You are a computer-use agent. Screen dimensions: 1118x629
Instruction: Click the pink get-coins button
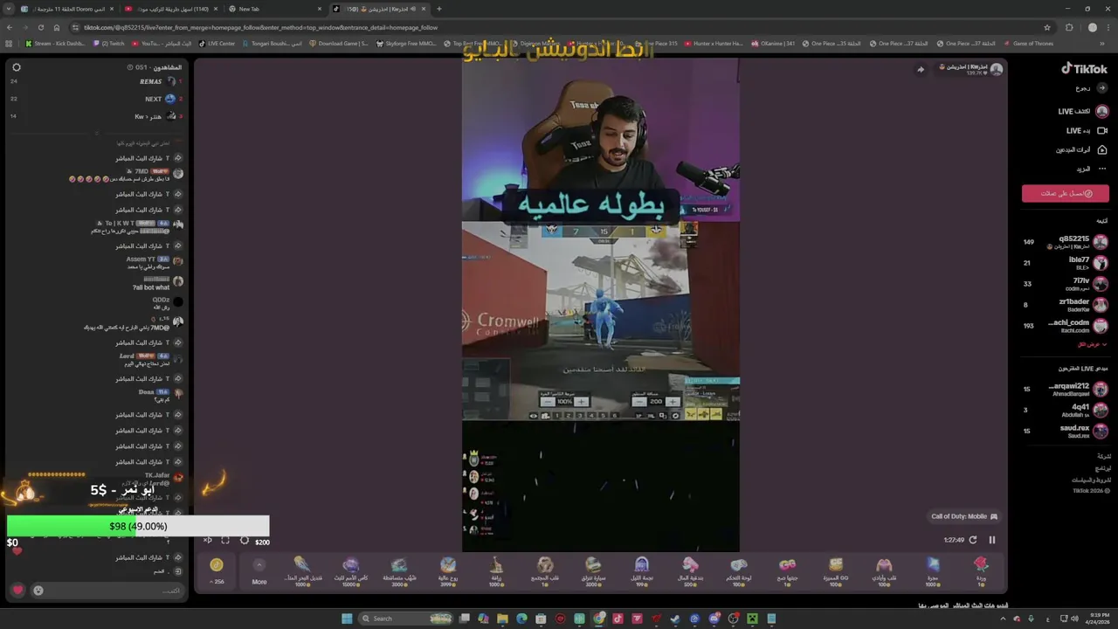tap(1066, 194)
